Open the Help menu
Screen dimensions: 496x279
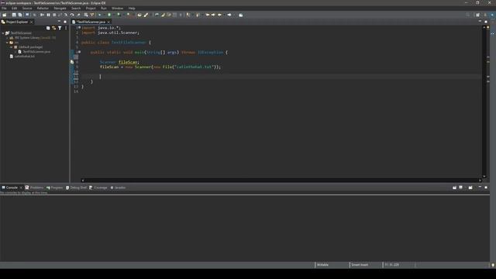click(x=132, y=9)
